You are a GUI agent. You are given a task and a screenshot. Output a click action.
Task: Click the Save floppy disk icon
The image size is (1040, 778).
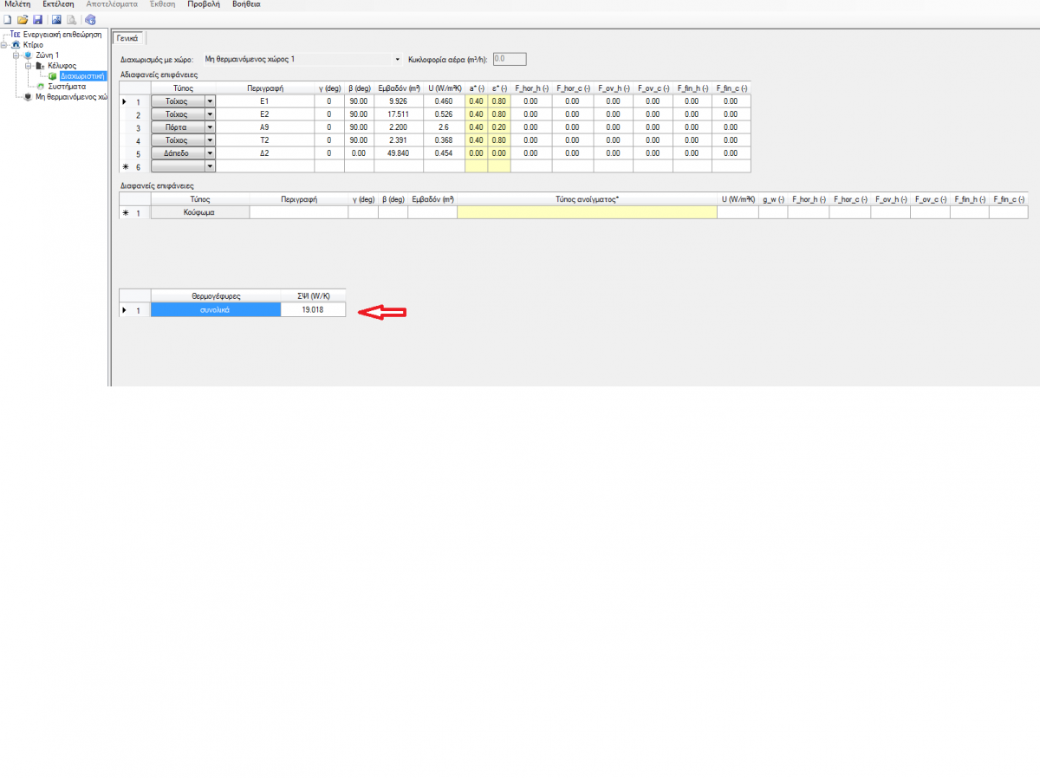click(37, 19)
